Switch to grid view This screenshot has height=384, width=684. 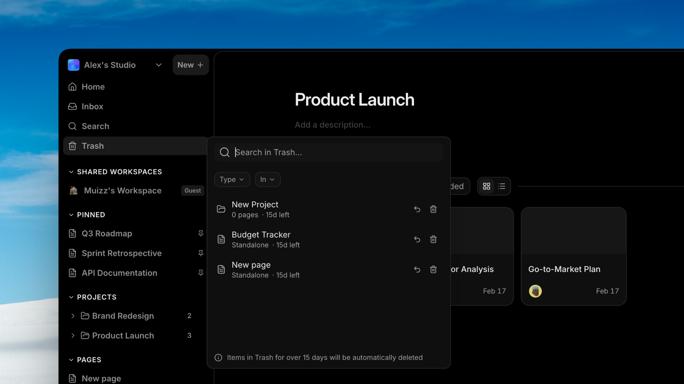pos(486,186)
